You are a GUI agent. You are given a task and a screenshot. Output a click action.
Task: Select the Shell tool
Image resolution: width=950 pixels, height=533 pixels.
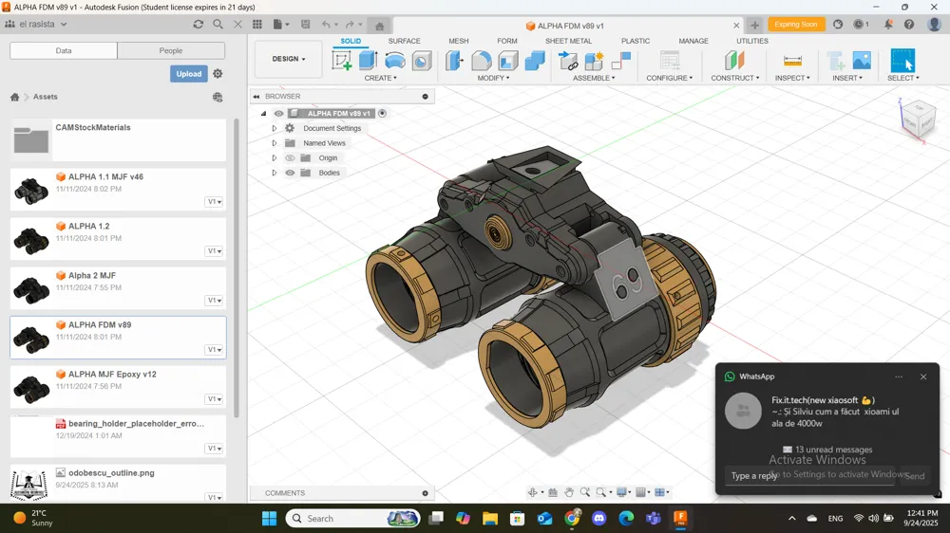coord(507,61)
